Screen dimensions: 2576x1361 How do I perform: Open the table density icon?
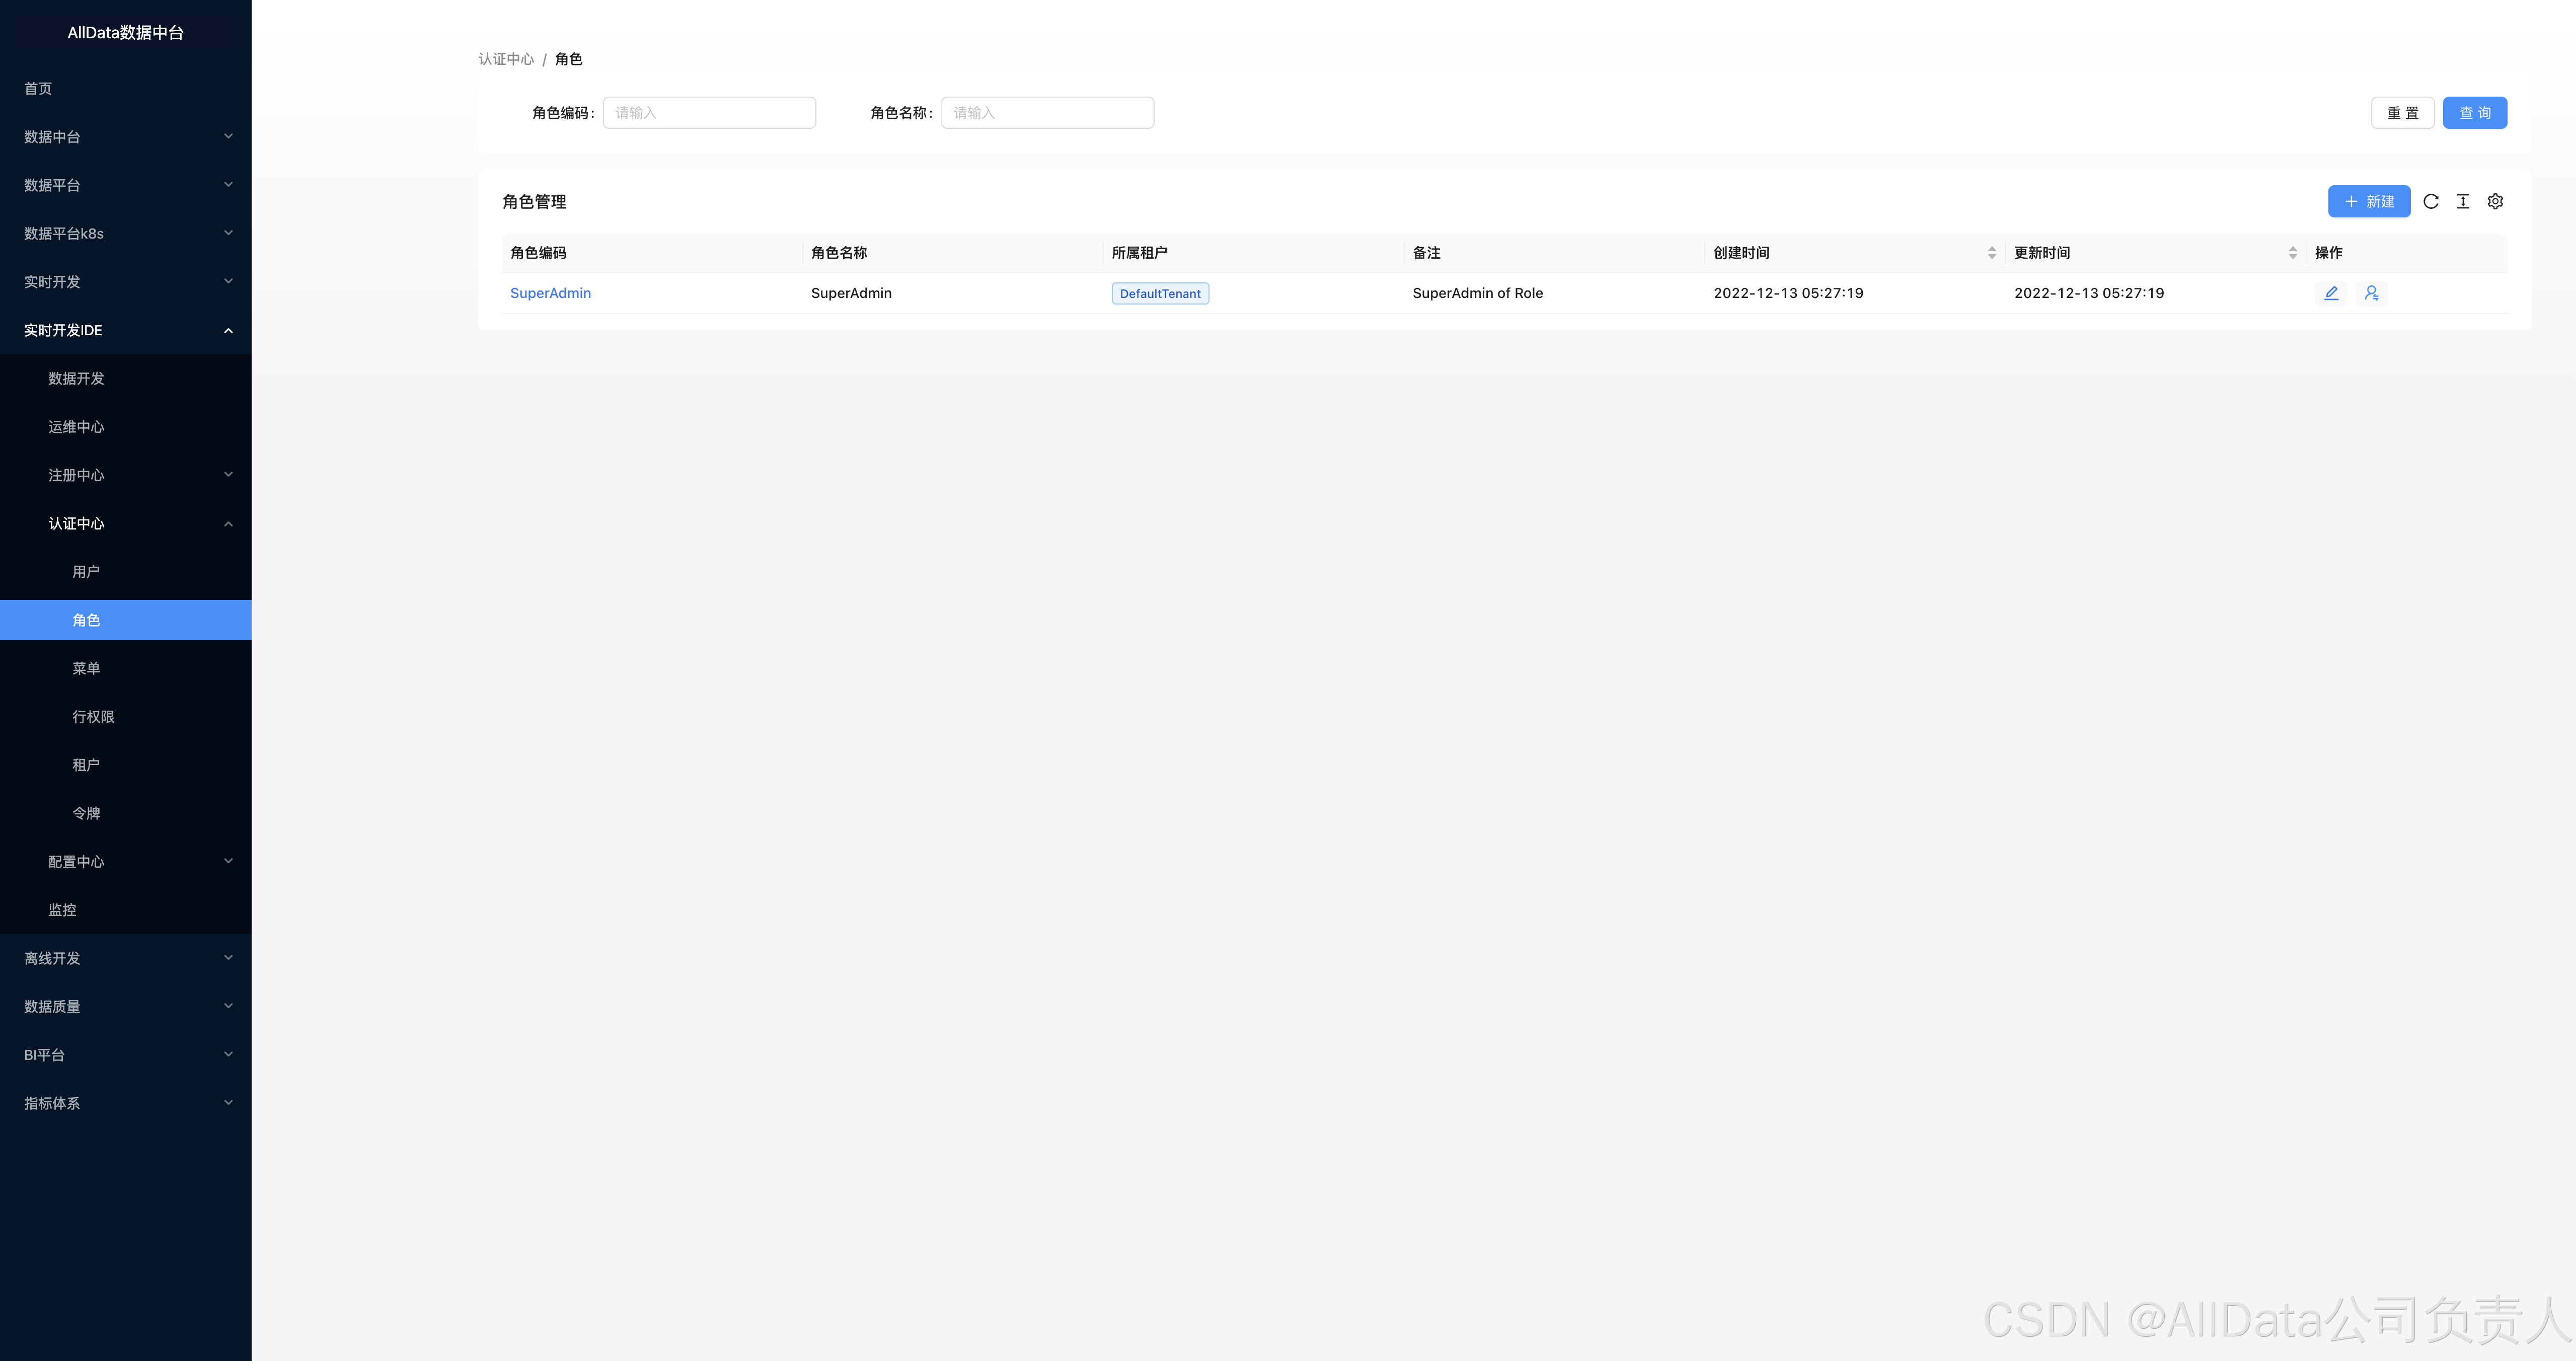pyautogui.click(x=2462, y=201)
